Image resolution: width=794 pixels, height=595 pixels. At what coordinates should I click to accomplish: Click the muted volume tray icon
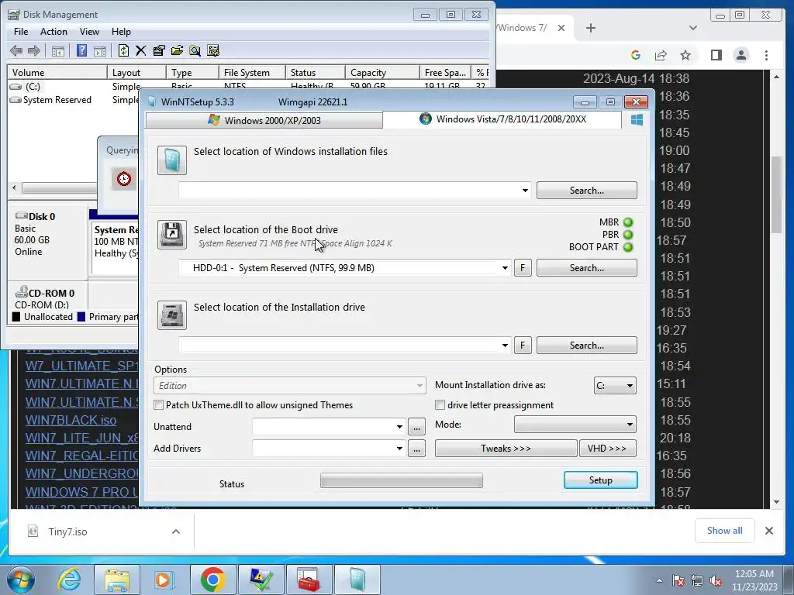pos(716,581)
